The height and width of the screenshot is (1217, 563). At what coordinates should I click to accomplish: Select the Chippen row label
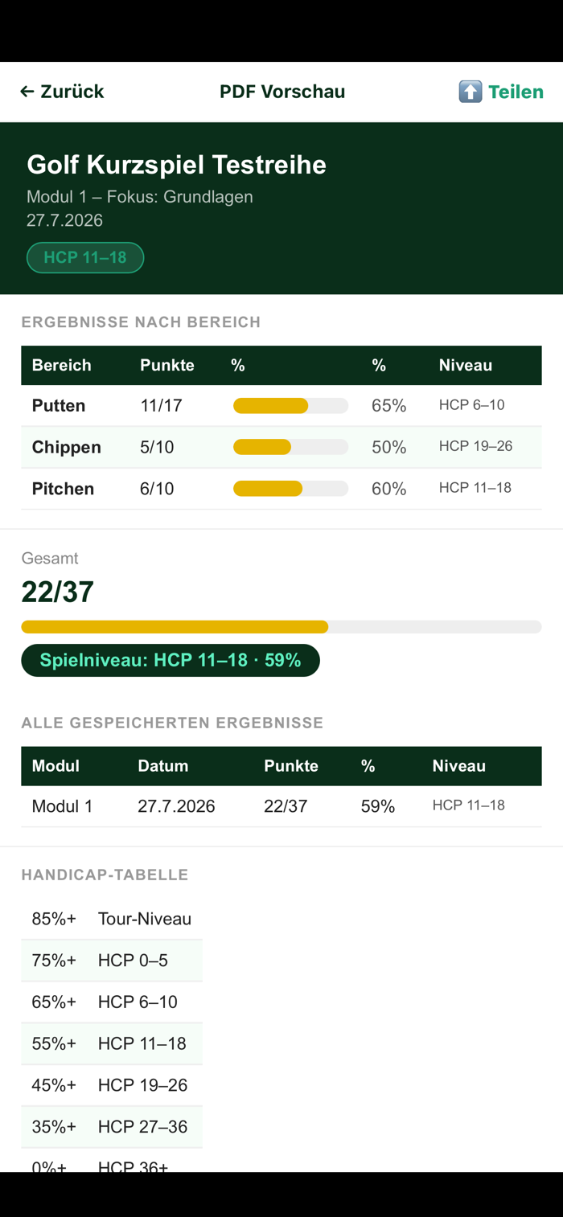point(67,447)
